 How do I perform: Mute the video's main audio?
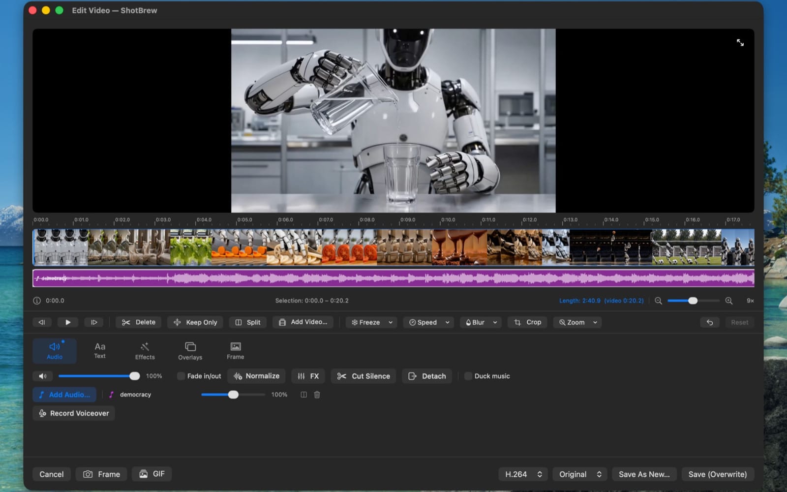point(42,376)
